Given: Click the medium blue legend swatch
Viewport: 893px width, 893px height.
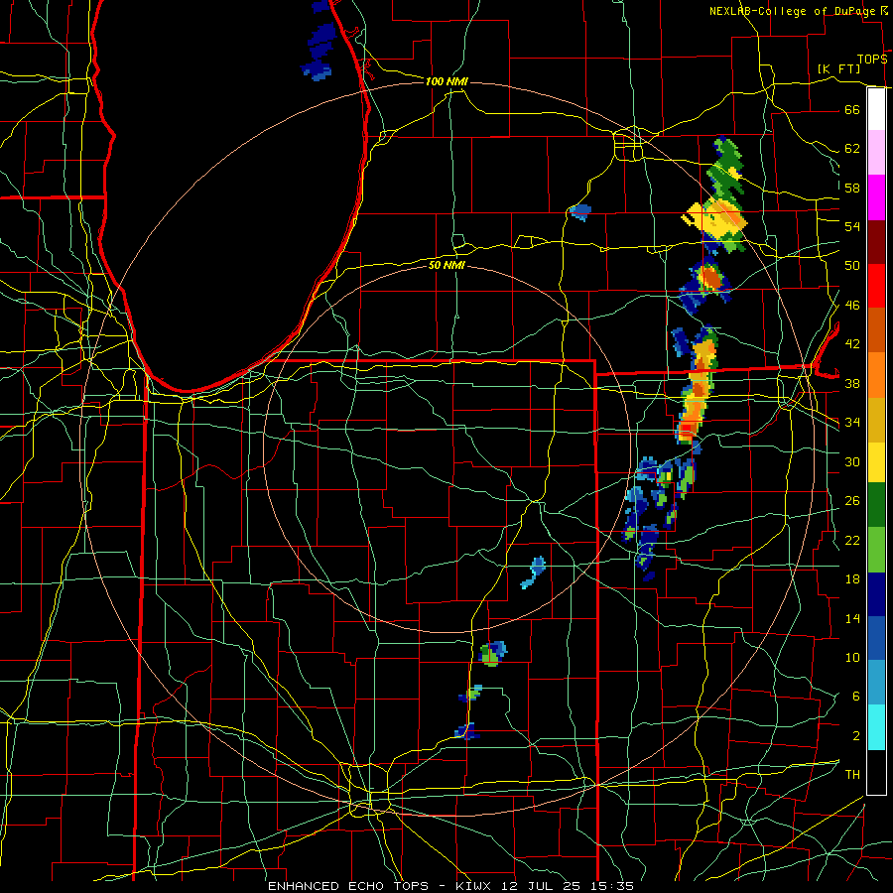Looking at the screenshot, I should [x=876, y=638].
